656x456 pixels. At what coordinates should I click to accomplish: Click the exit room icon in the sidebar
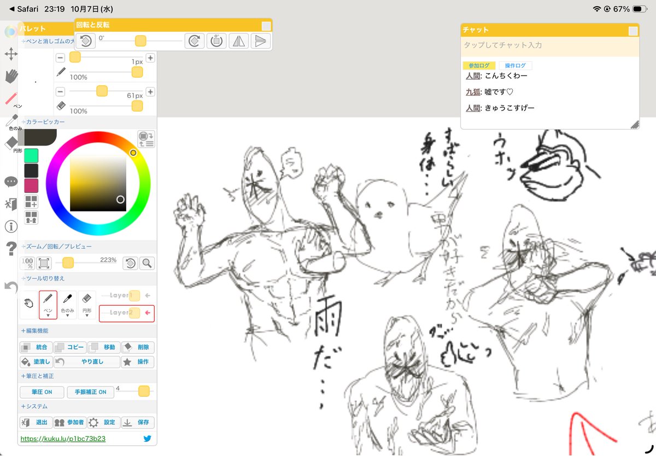pos(11,204)
